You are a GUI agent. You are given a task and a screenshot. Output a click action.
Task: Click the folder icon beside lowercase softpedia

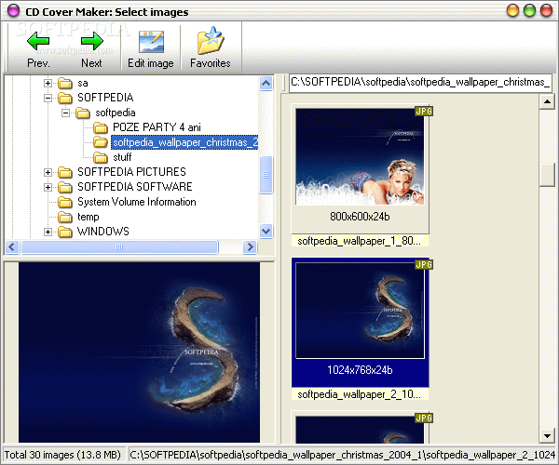click(83, 113)
